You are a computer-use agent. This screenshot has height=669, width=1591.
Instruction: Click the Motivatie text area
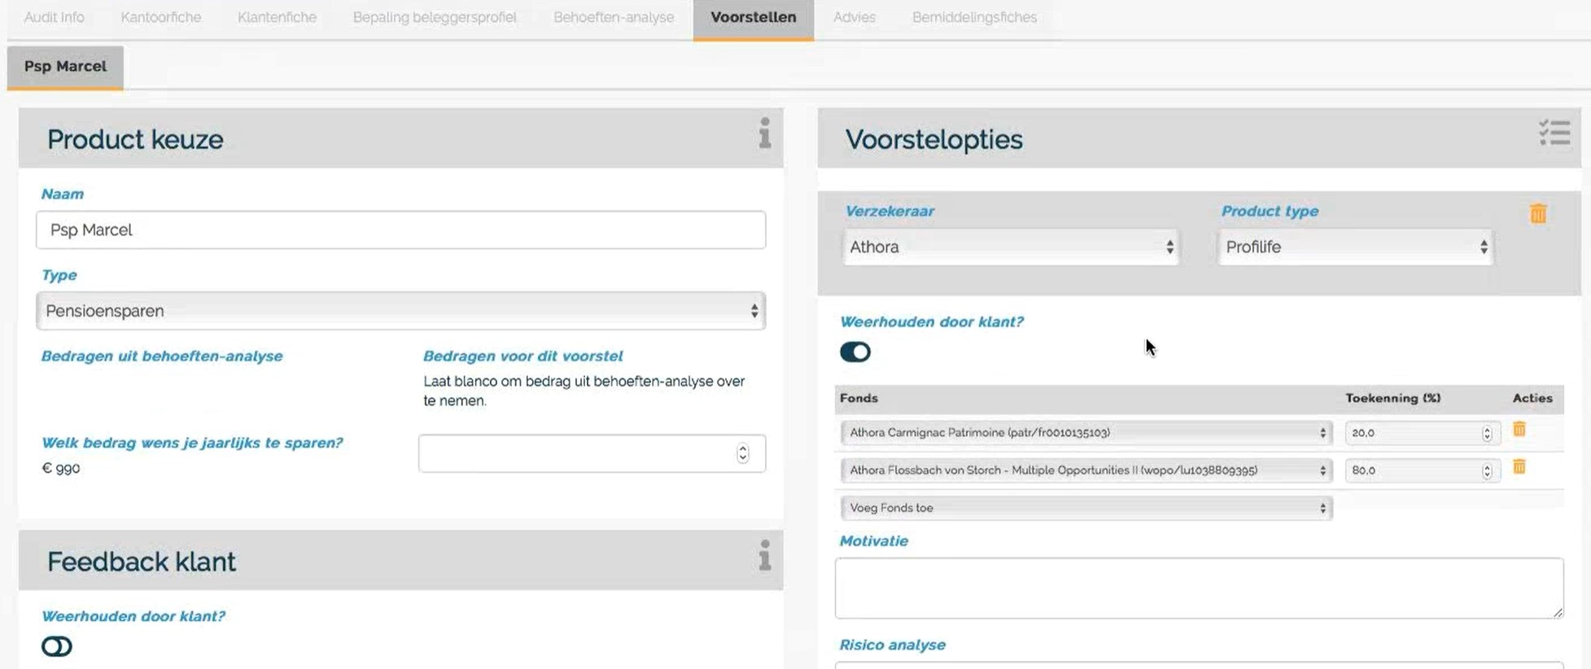click(x=1199, y=588)
